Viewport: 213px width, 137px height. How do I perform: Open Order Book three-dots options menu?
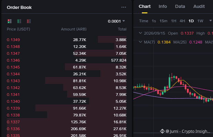[124, 7]
